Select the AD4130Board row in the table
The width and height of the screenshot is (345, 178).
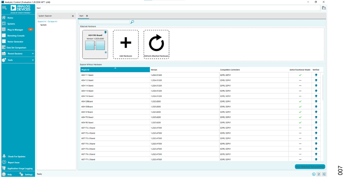coord(115,107)
